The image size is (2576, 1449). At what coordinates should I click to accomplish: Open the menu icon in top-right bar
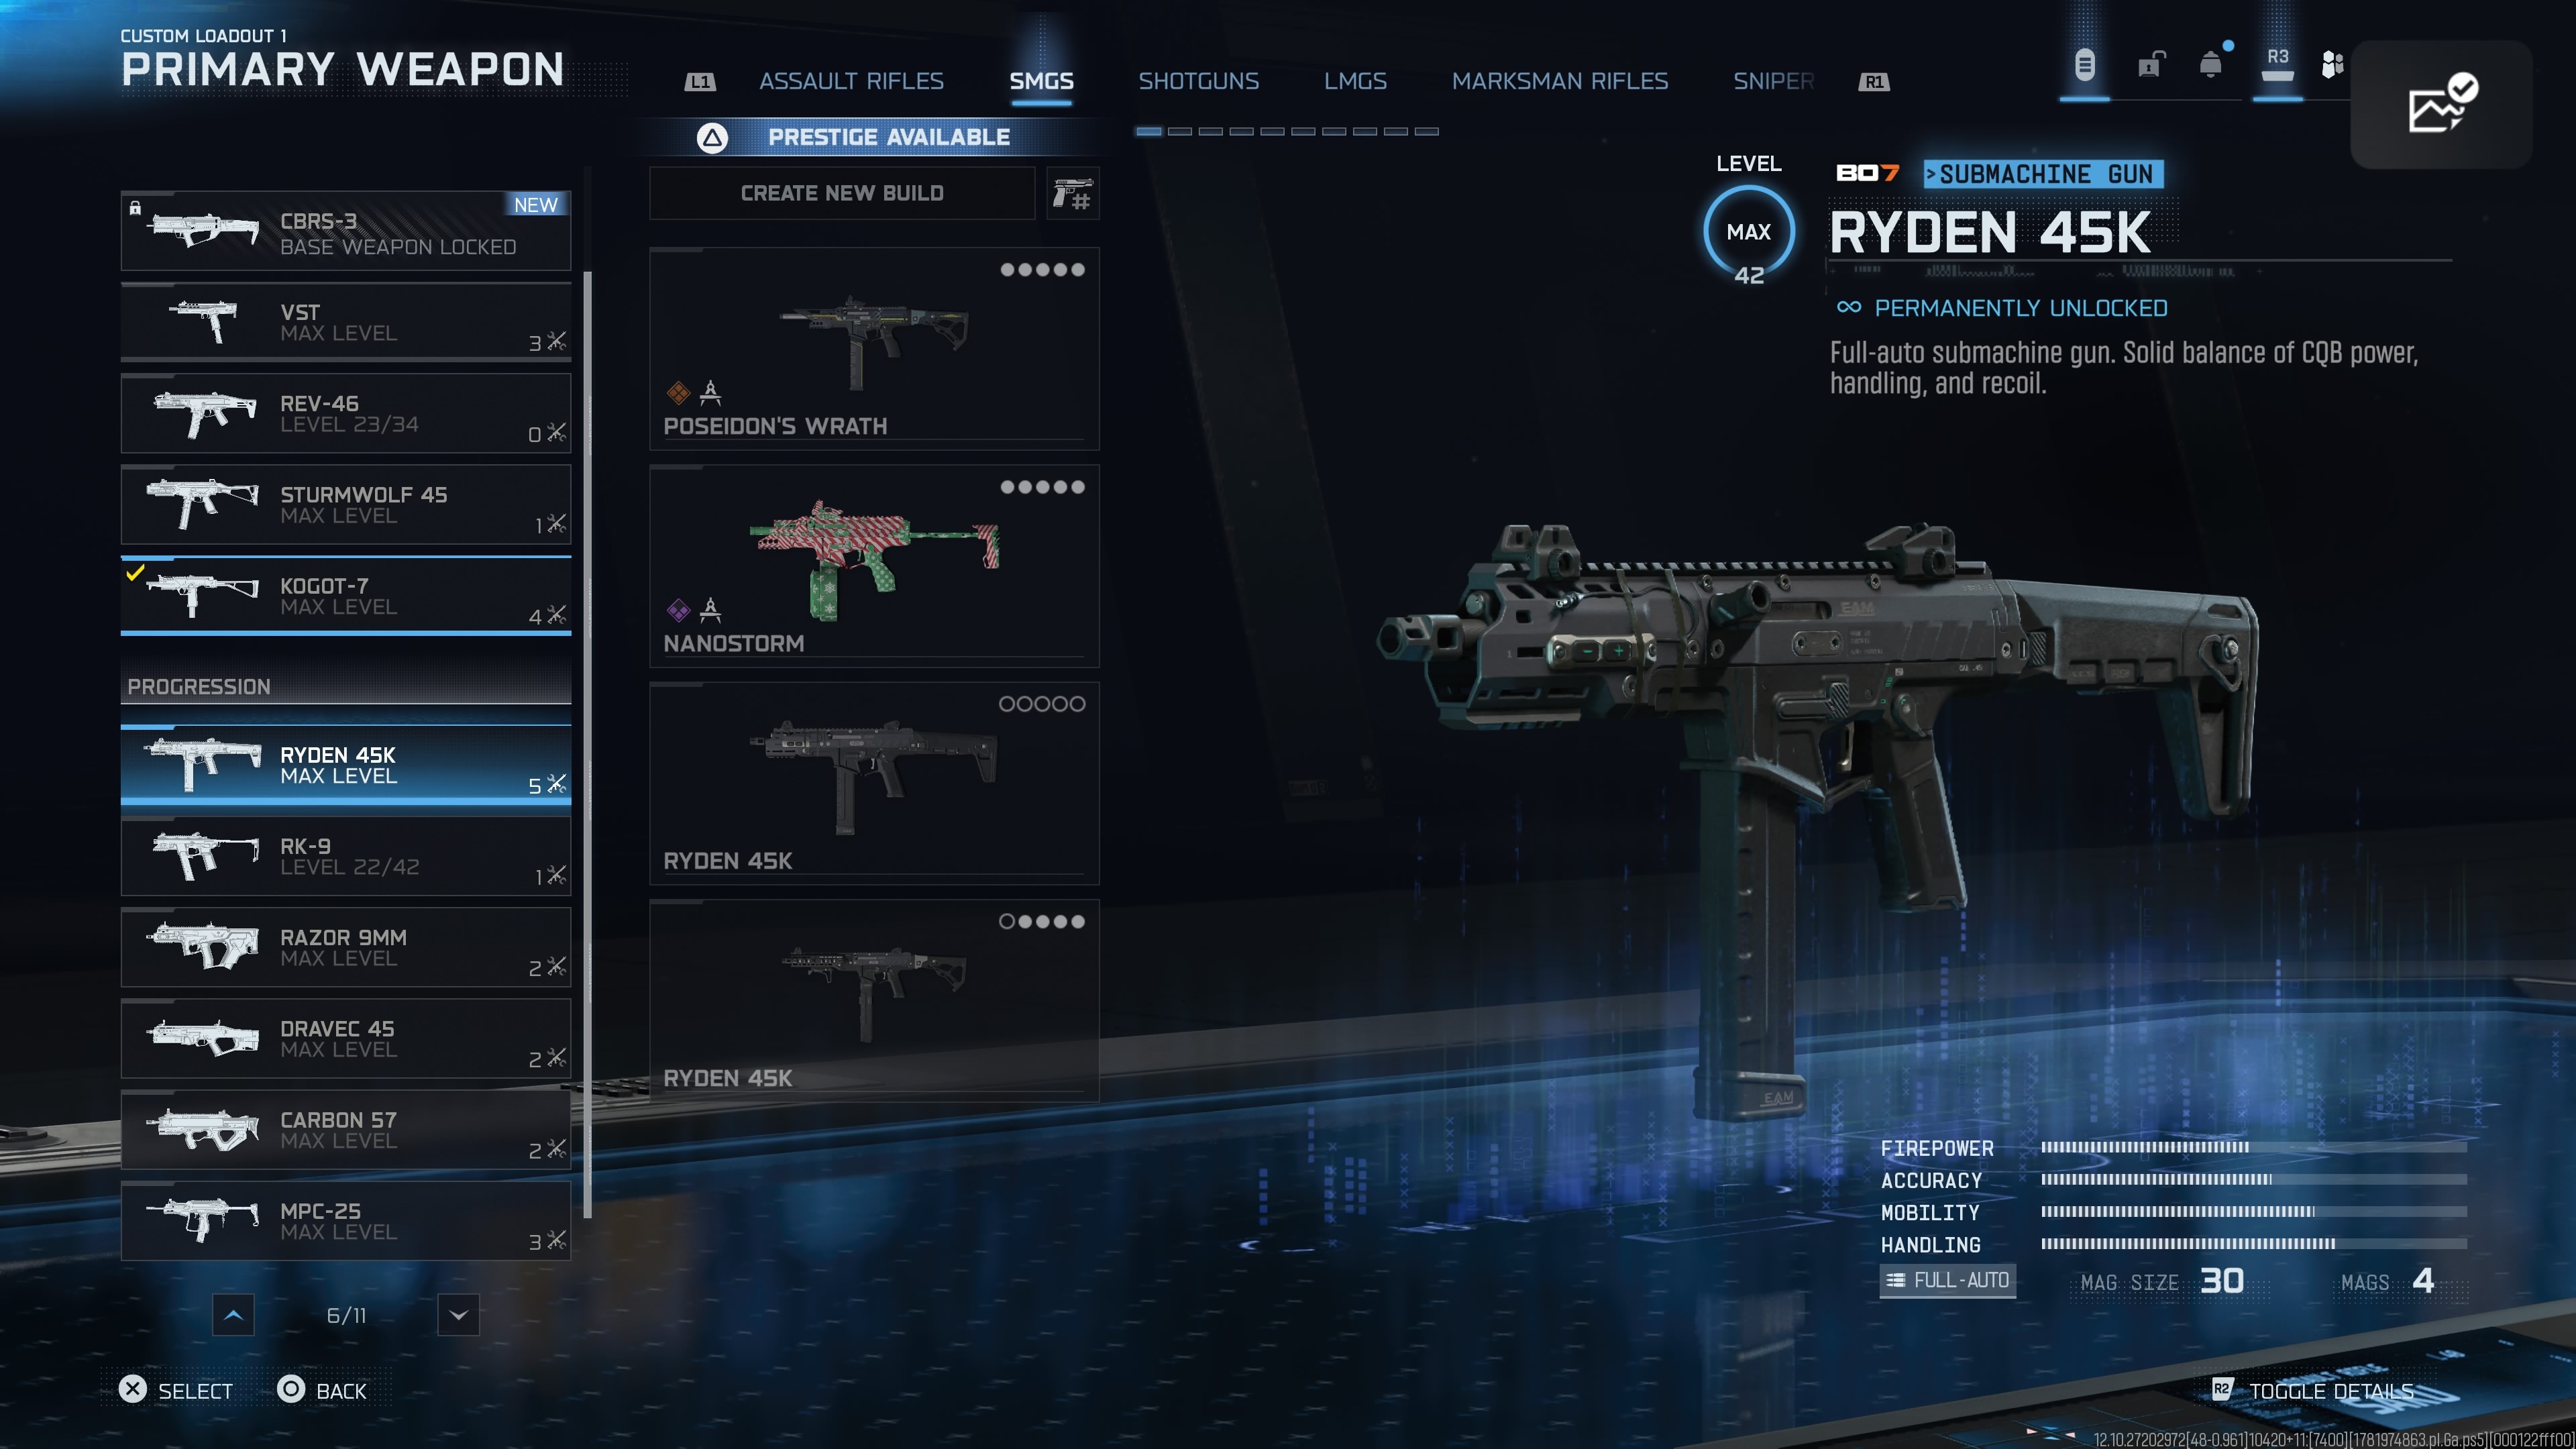[2084, 65]
